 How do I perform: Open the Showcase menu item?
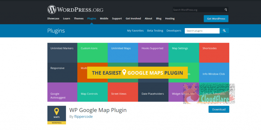tap(53, 19)
